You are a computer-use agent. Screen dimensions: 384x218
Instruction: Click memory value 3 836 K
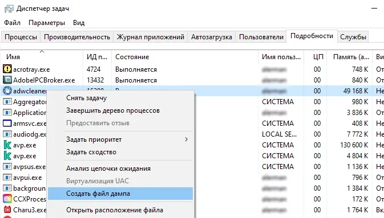pos(358,113)
